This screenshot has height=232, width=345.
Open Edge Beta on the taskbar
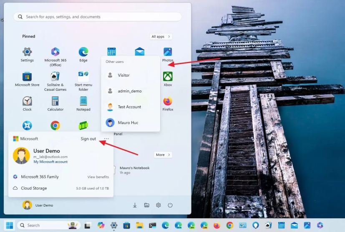[x=178, y=225]
